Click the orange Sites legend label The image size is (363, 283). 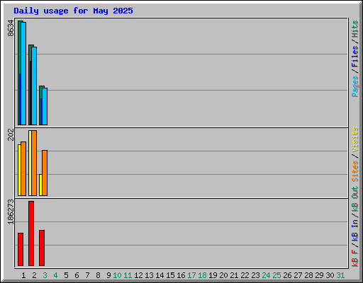(x=355, y=171)
